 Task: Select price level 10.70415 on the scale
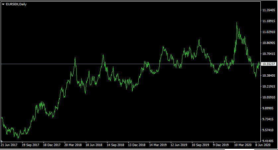point(269,54)
